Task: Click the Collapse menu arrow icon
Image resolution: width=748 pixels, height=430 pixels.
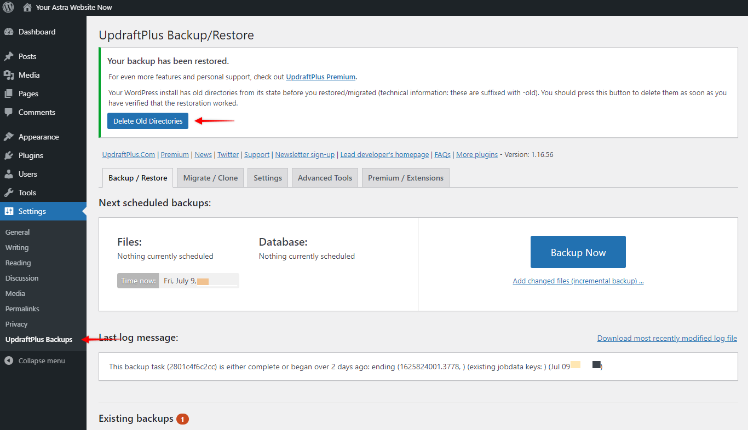Action: tap(9, 361)
